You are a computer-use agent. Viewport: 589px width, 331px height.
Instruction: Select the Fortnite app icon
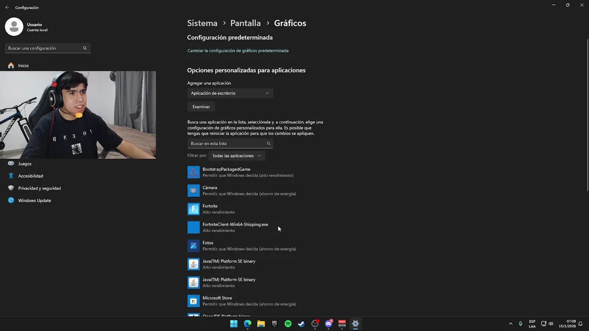(x=194, y=209)
